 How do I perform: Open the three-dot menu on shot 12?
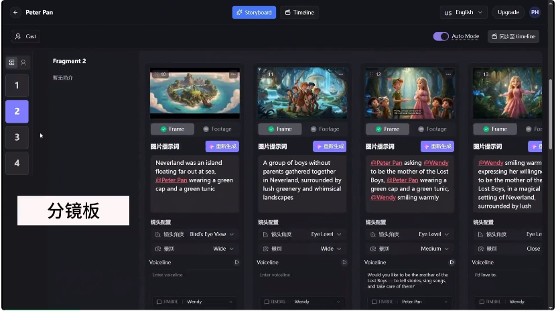coord(447,74)
